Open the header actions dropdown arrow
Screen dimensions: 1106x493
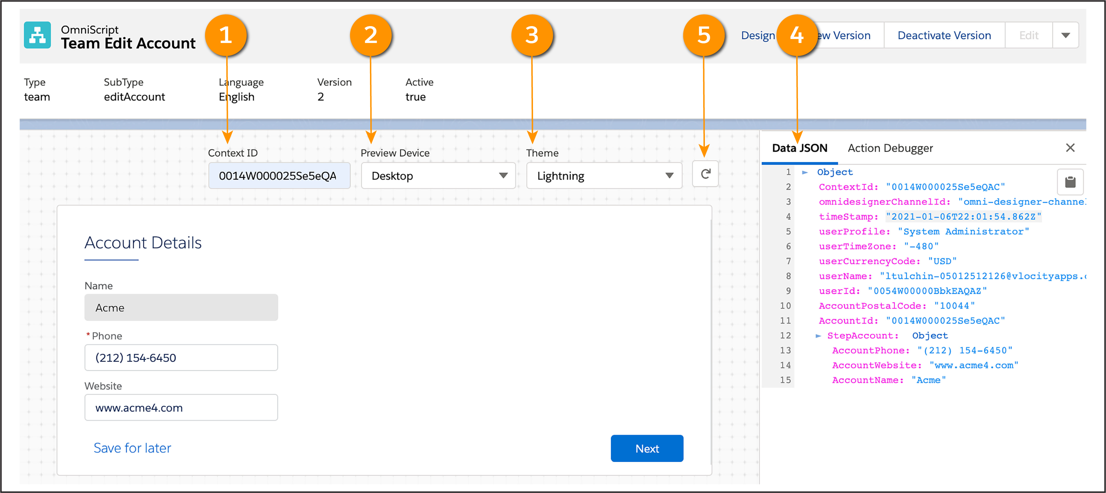coord(1065,36)
